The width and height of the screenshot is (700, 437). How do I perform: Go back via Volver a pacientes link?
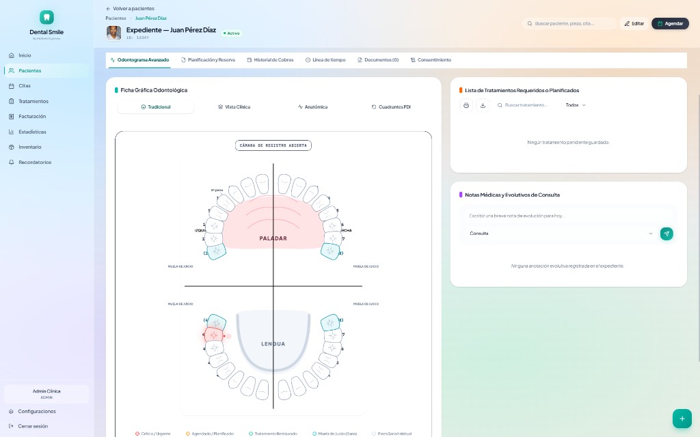click(131, 8)
